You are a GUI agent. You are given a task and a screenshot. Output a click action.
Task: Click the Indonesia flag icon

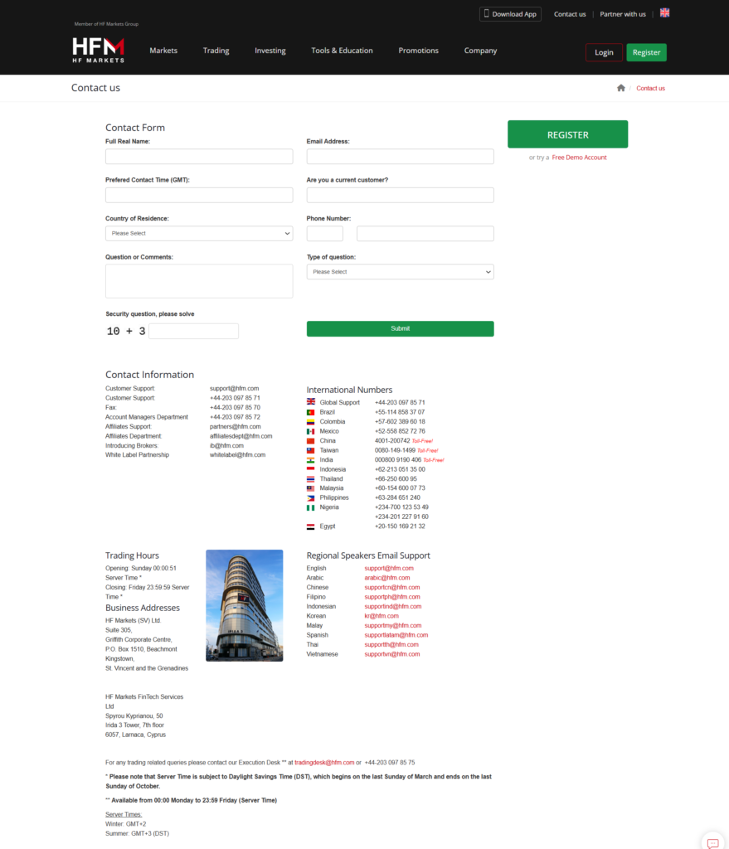point(311,469)
